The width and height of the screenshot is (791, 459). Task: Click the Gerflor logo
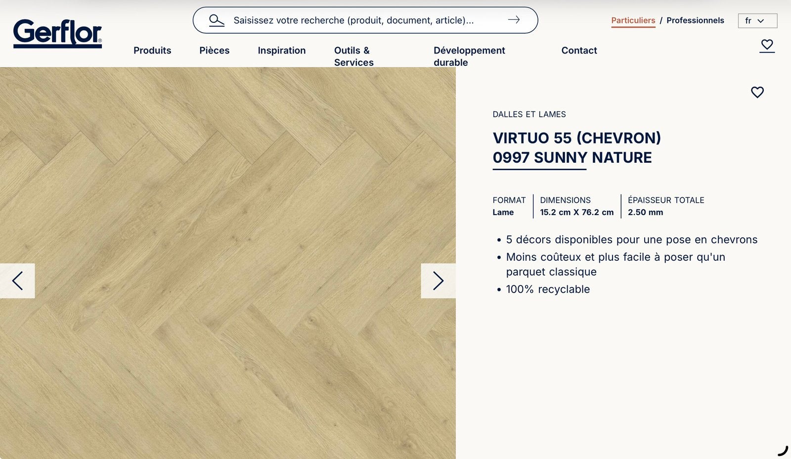[57, 33]
